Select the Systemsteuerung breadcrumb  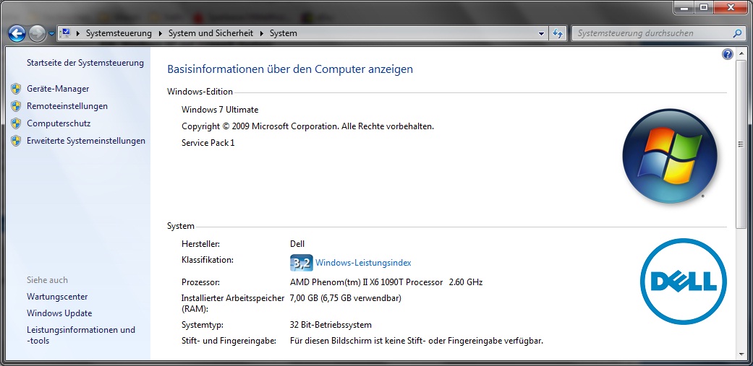tap(119, 33)
